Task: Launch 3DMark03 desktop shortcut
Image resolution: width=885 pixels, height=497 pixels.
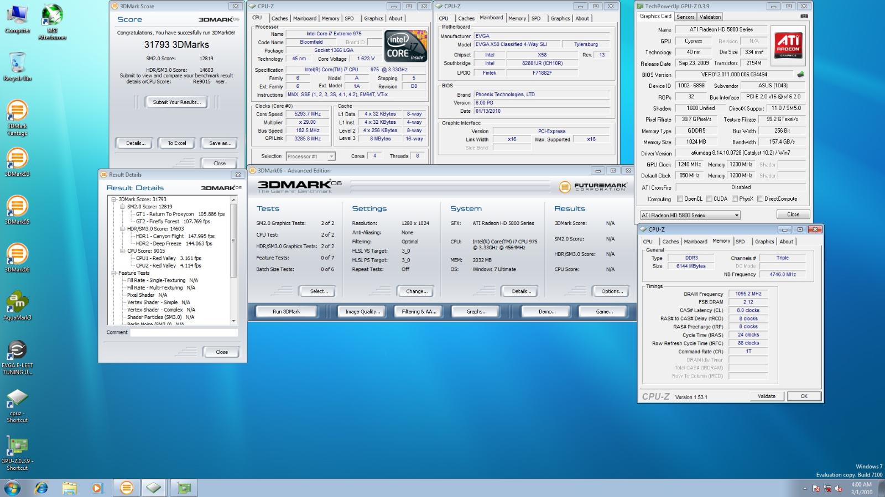Action: (17, 162)
